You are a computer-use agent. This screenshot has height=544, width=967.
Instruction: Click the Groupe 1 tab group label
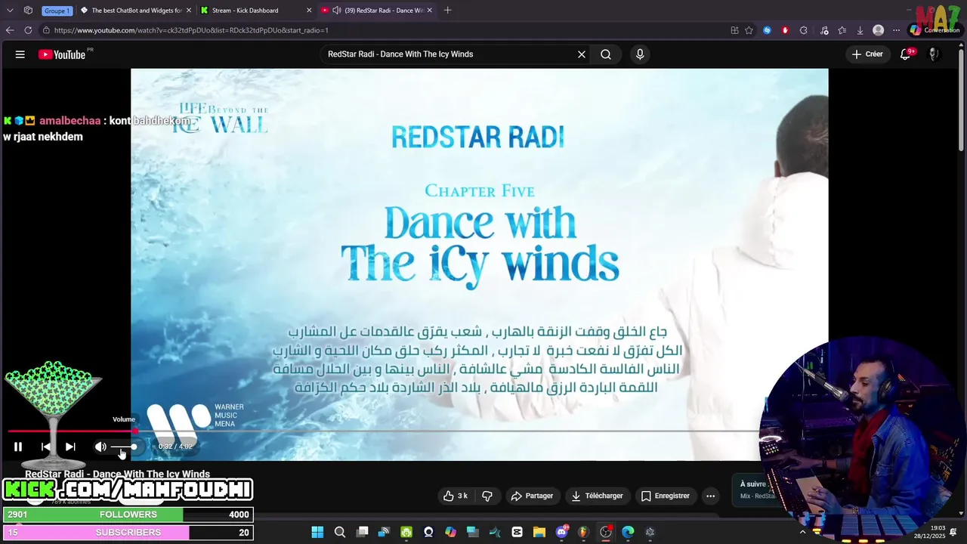click(x=56, y=11)
